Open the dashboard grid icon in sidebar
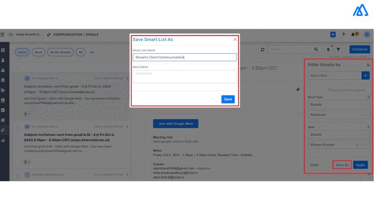The image size is (374, 210). pos(3,50)
